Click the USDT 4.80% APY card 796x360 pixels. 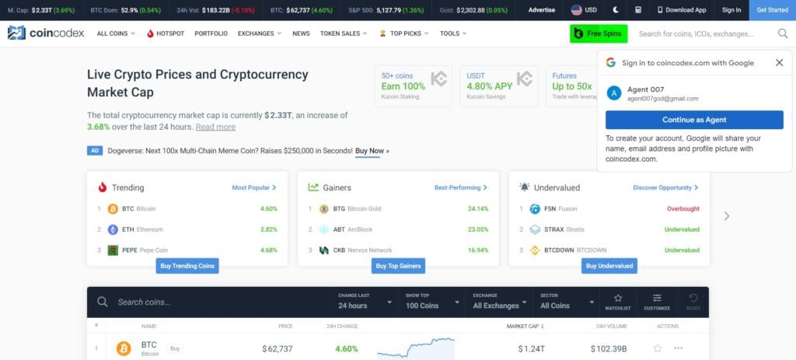(x=499, y=86)
